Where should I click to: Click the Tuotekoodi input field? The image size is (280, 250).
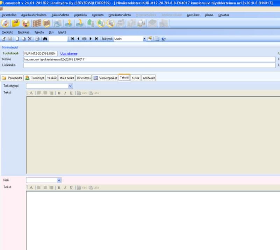point(41,53)
